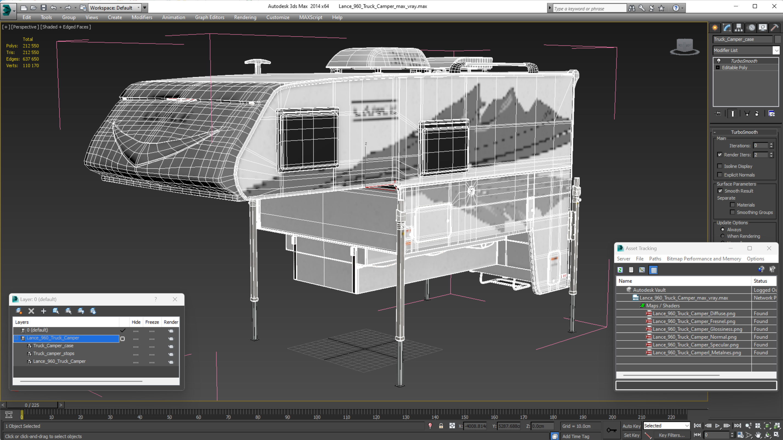This screenshot has height=440, width=783.
Task: Click the Pin Stack icon
Action: [718, 113]
